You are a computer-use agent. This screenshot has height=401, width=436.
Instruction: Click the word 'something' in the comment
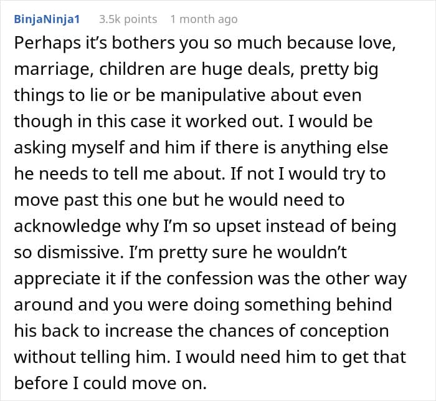click(288, 305)
